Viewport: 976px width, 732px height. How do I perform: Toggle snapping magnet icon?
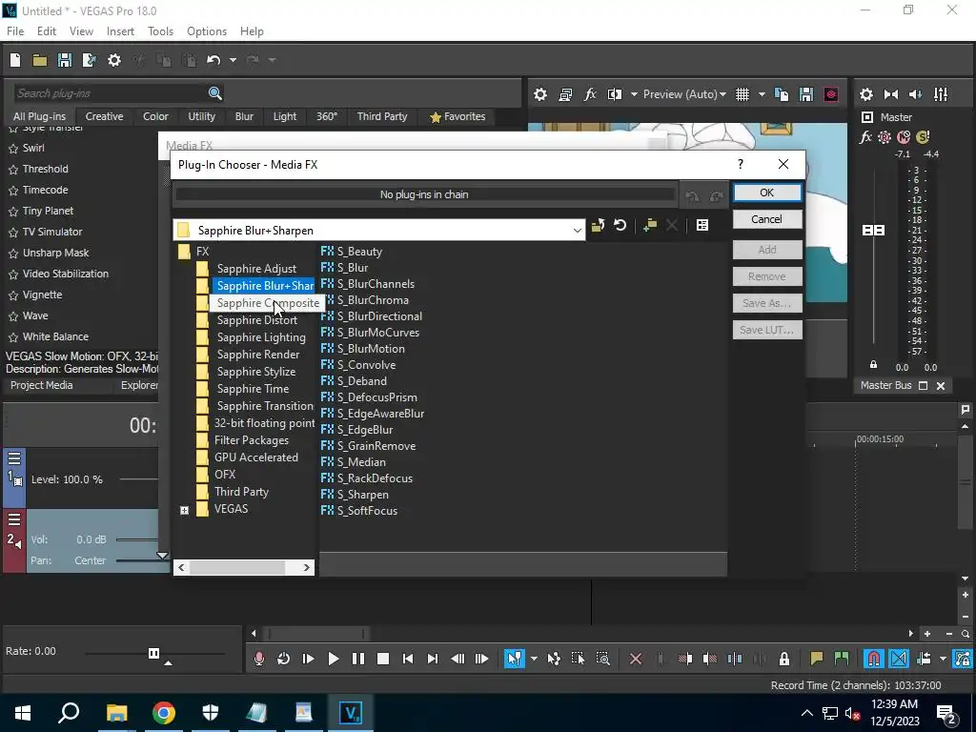pyautogui.click(x=873, y=659)
